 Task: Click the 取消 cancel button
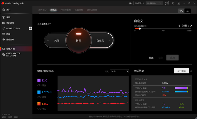(161, 58)
